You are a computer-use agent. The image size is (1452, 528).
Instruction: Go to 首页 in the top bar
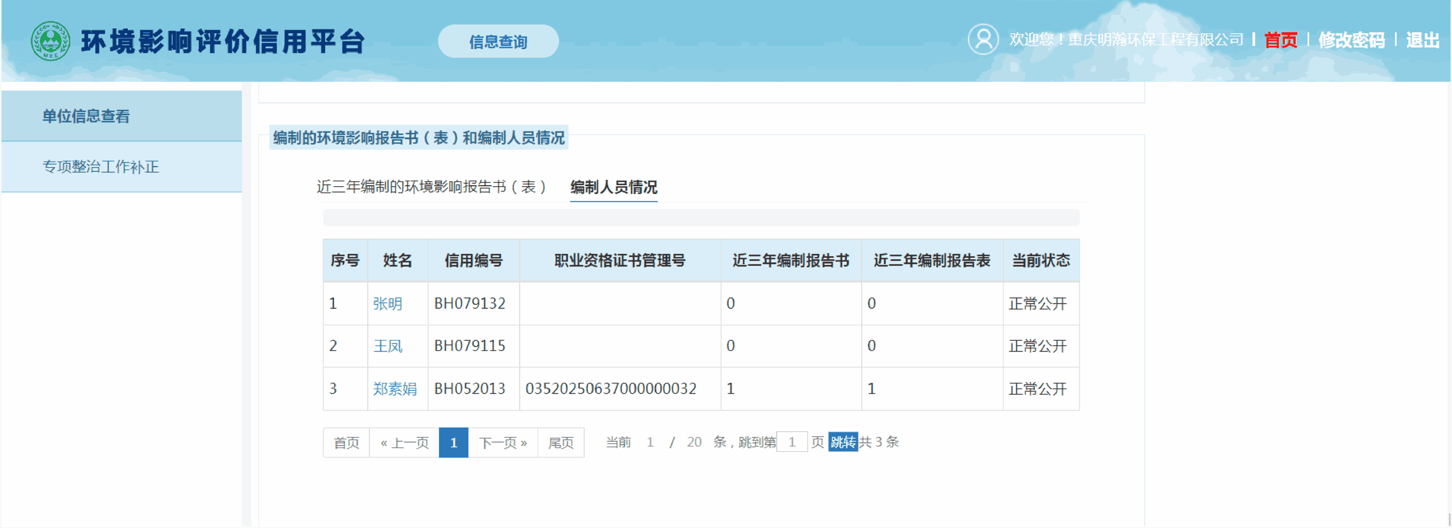1280,40
